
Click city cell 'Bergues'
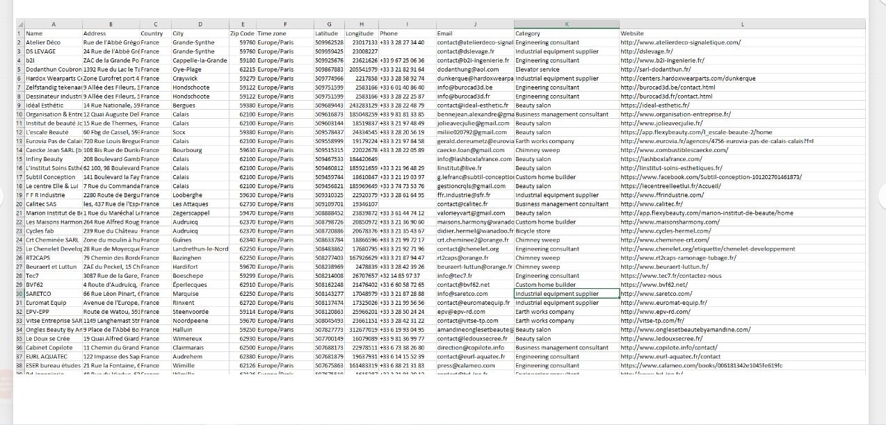(200, 106)
